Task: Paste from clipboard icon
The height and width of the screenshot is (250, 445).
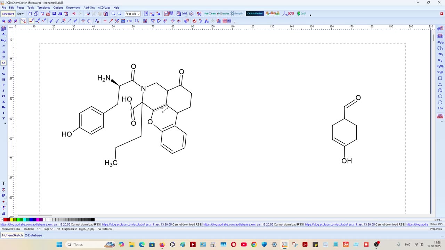Action: (106, 14)
